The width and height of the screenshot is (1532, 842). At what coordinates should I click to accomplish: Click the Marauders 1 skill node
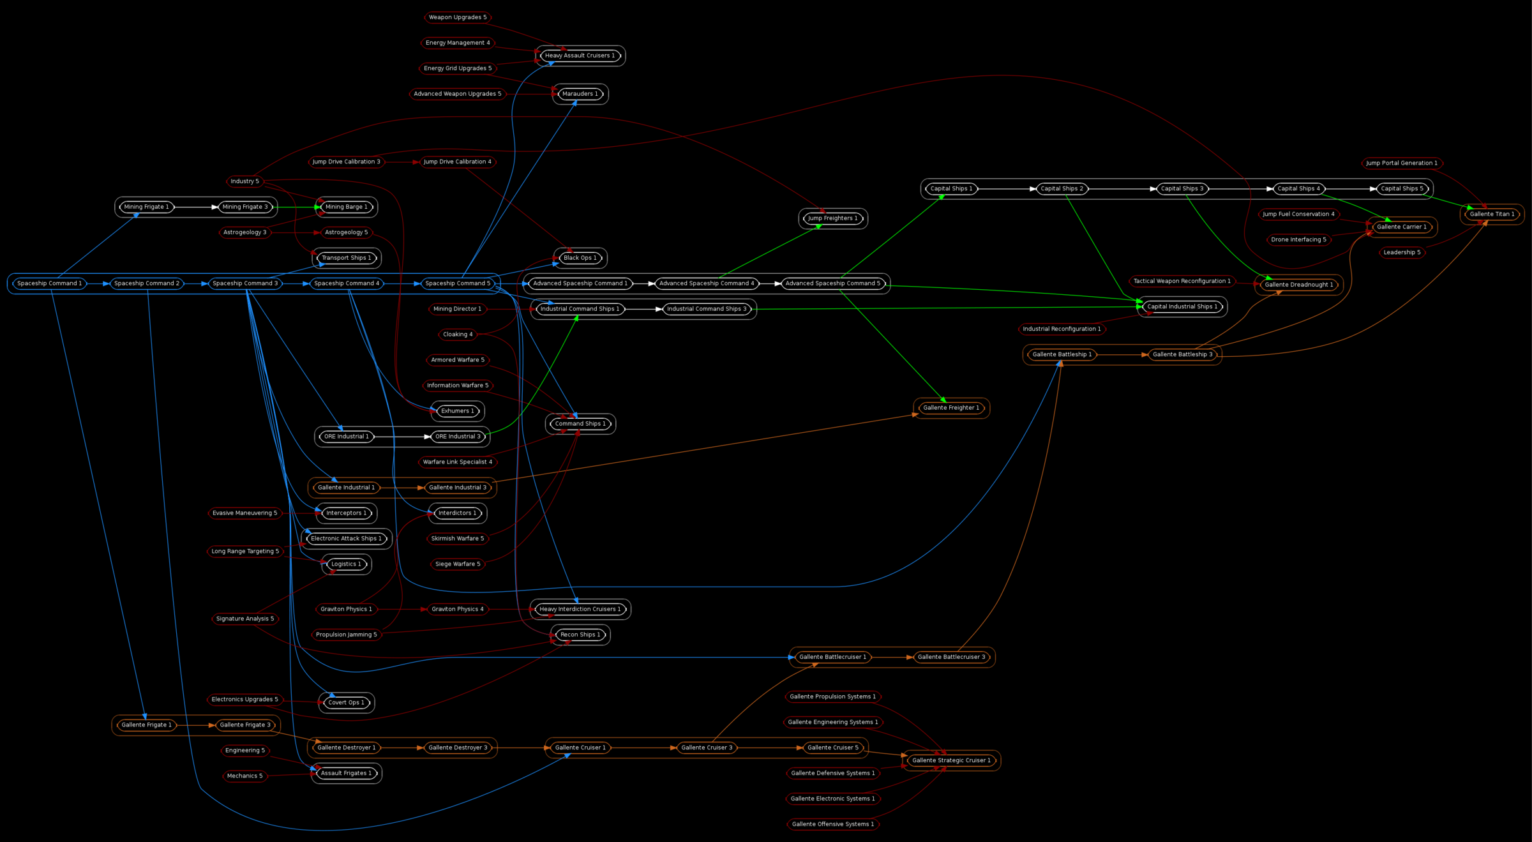pyautogui.click(x=579, y=94)
